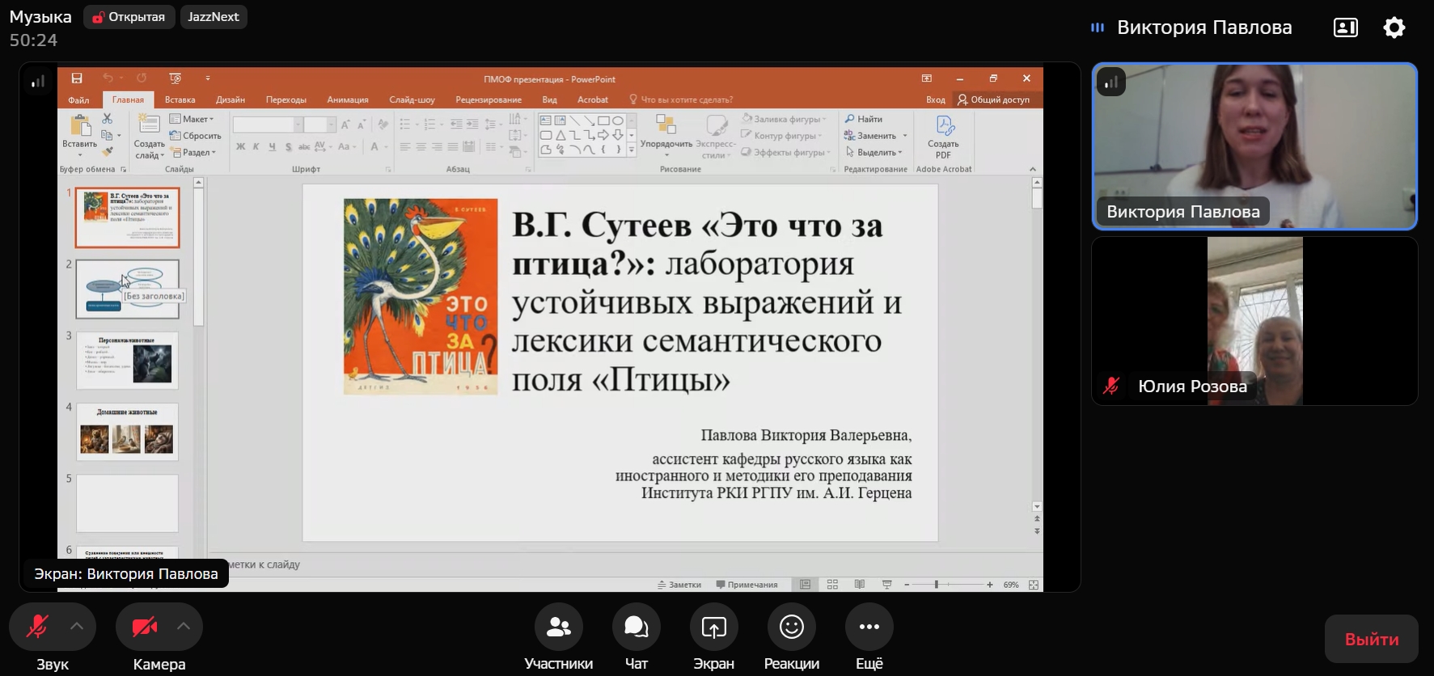Viewport: 1434px width, 676px height.
Task: Open the Макет layout dropdown
Action: tap(192, 119)
